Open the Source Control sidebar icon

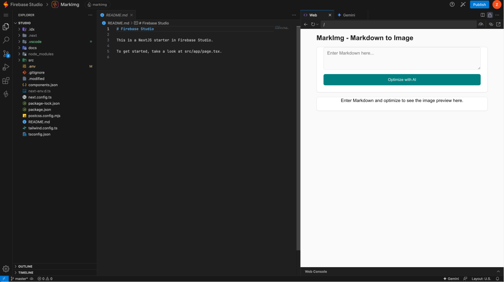(x=6, y=54)
